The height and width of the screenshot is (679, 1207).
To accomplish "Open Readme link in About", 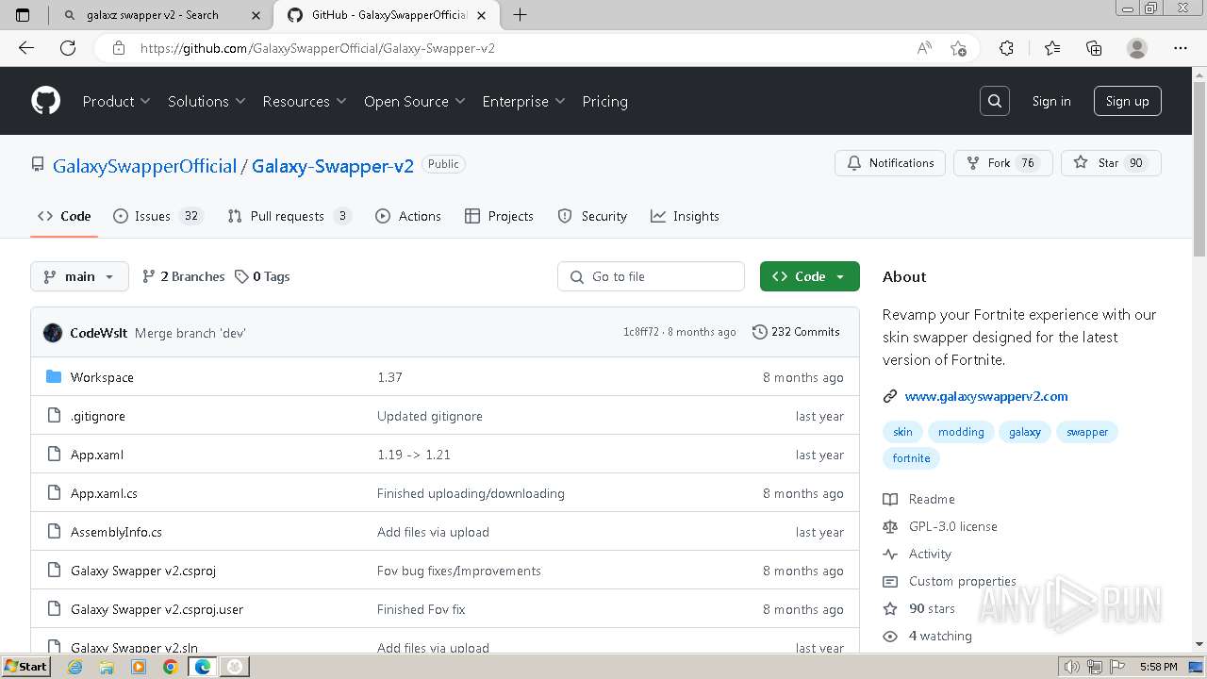I will click(932, 499).
